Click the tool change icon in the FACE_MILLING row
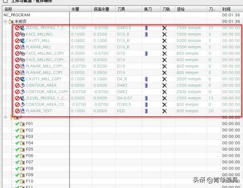 point(146,34)
